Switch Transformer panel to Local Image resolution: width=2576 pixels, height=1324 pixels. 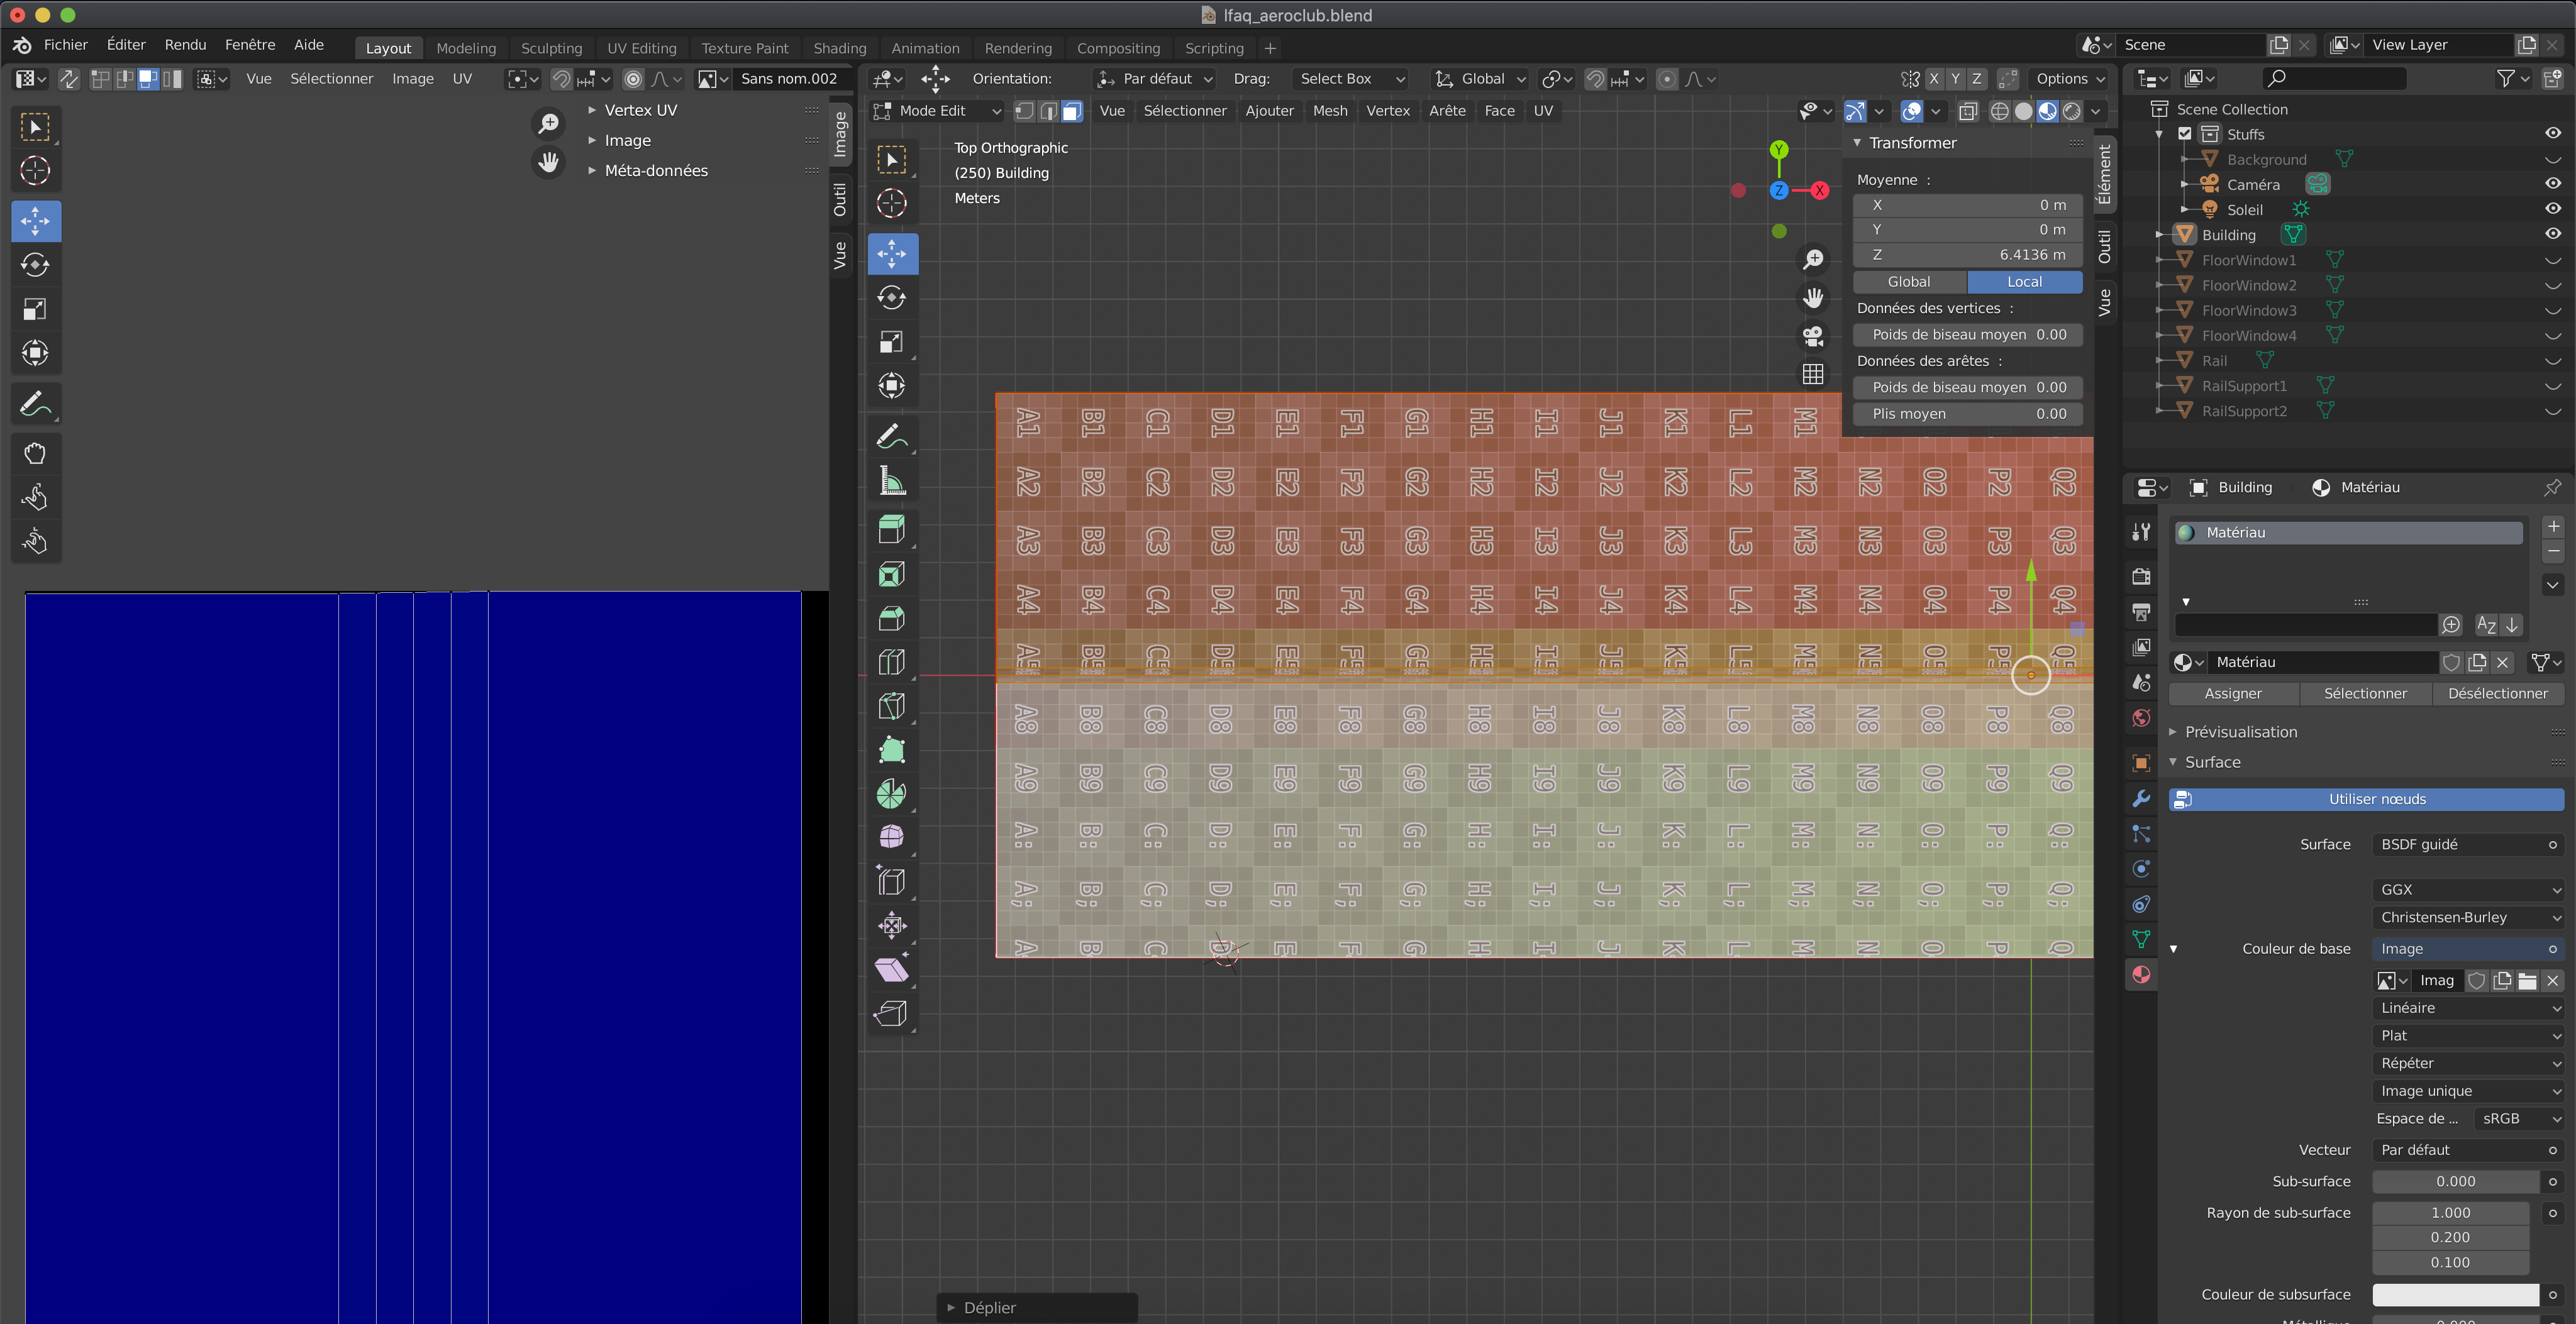click(2024, 282)
